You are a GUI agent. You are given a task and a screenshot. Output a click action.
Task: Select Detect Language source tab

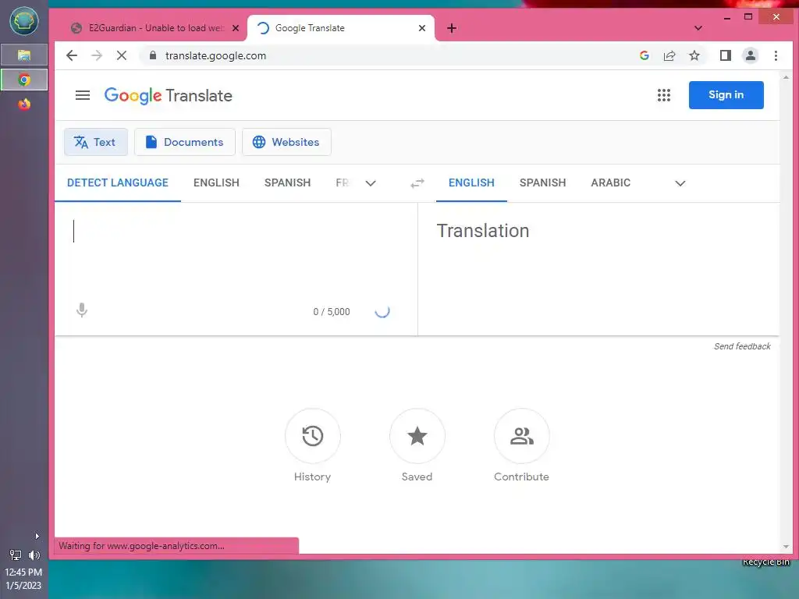coord(118,183)
